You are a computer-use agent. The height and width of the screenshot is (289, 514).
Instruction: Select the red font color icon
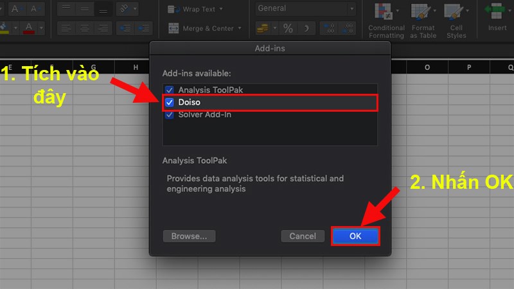[29, 28]
